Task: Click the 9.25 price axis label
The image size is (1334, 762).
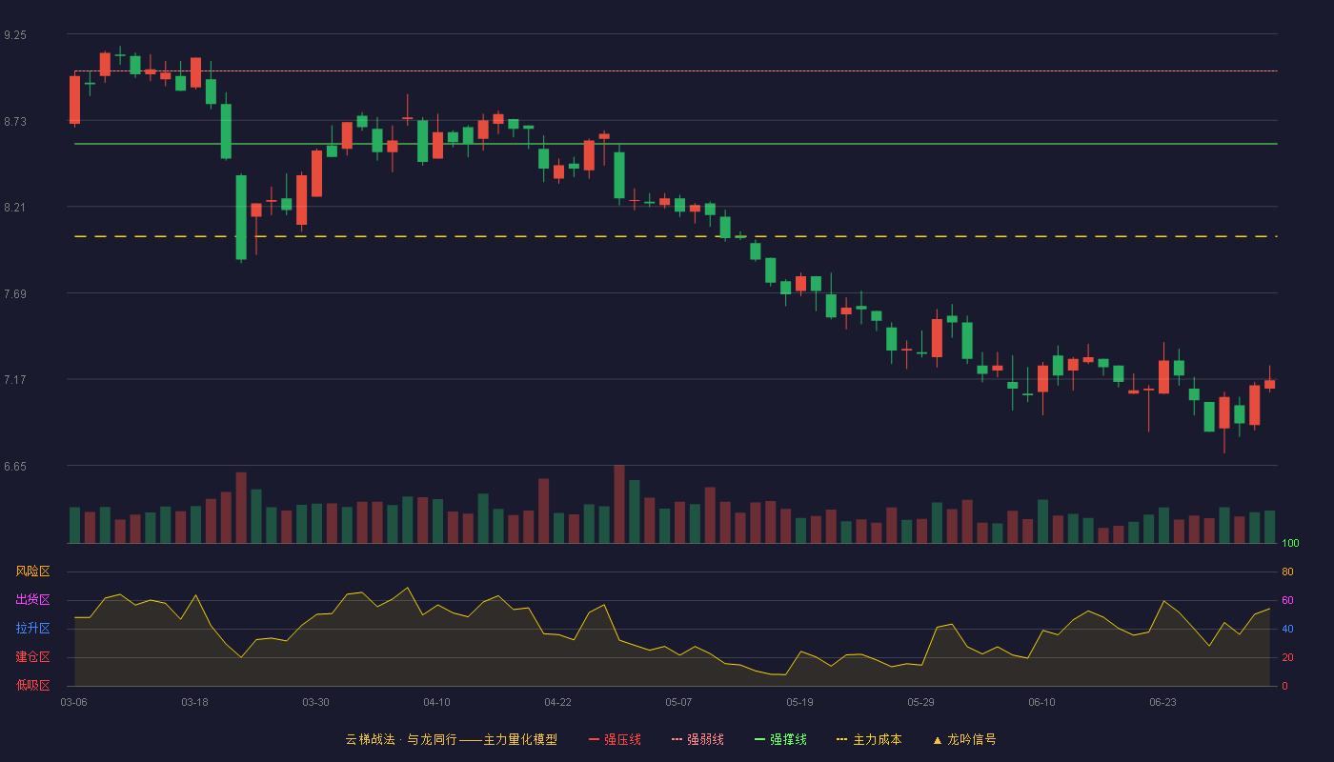Action: point(15,35)
